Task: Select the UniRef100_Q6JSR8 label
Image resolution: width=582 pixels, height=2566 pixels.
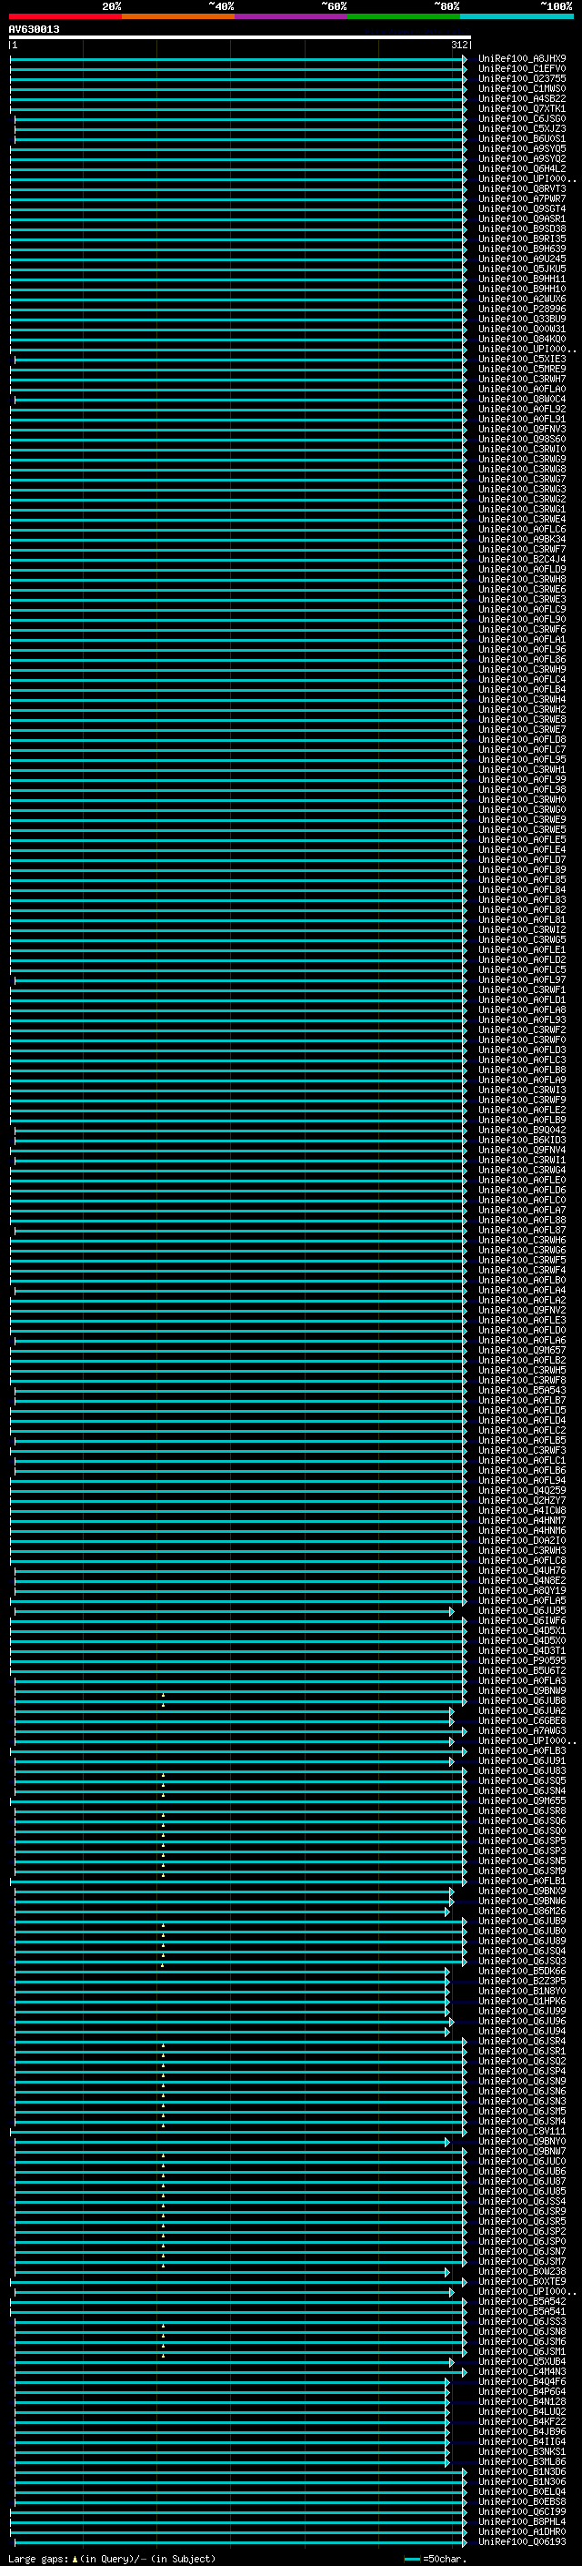Action: 522,1810
